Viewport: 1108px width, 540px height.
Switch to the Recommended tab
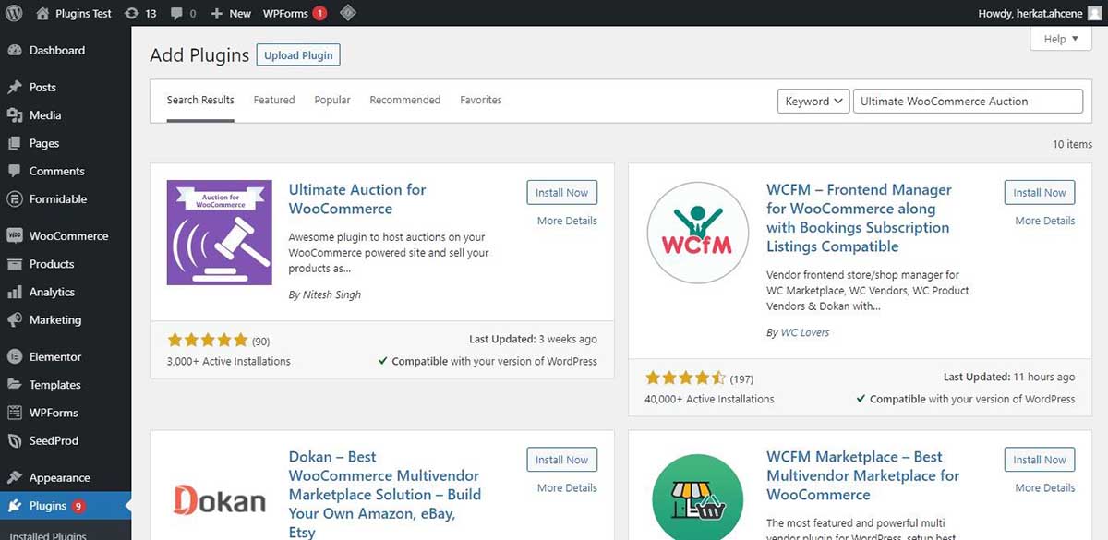(x=405, y=100)
